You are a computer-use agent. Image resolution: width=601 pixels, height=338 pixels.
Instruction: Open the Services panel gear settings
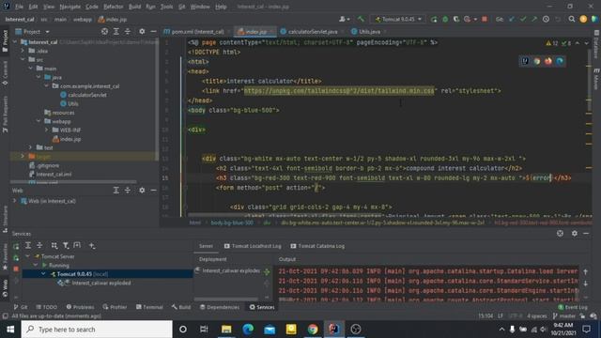574,233
